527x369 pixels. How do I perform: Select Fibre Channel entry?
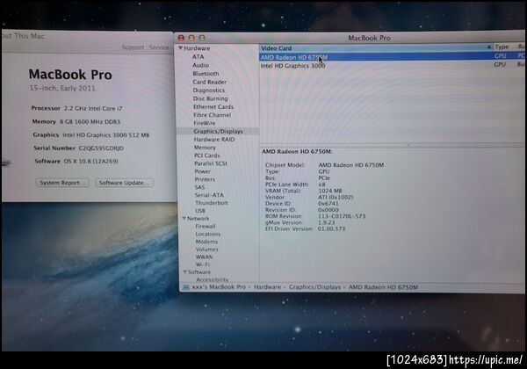(212, 115)
